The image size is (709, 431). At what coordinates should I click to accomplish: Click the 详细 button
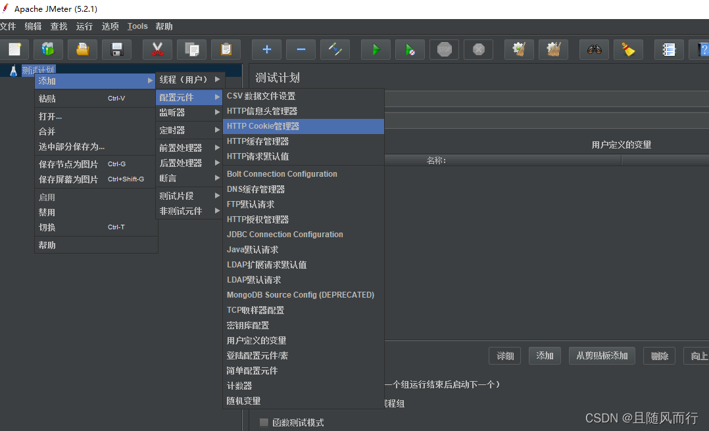pyautogui.click(x=504, y=355)
